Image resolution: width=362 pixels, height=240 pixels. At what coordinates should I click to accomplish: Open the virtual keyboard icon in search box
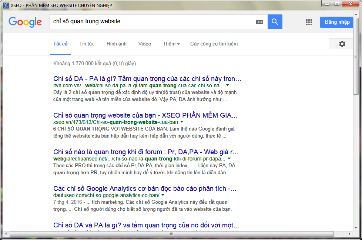(x=259, y=22)
